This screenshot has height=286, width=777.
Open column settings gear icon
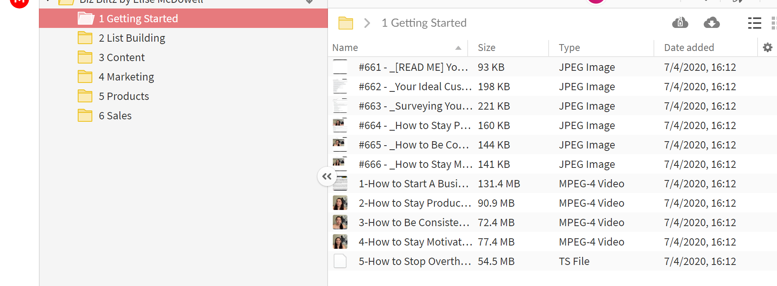[767, 47]
